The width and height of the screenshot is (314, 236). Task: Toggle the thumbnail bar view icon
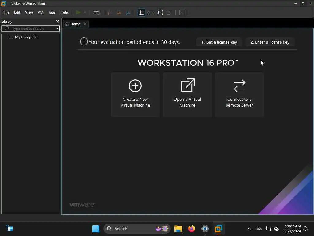pos(150,12)
